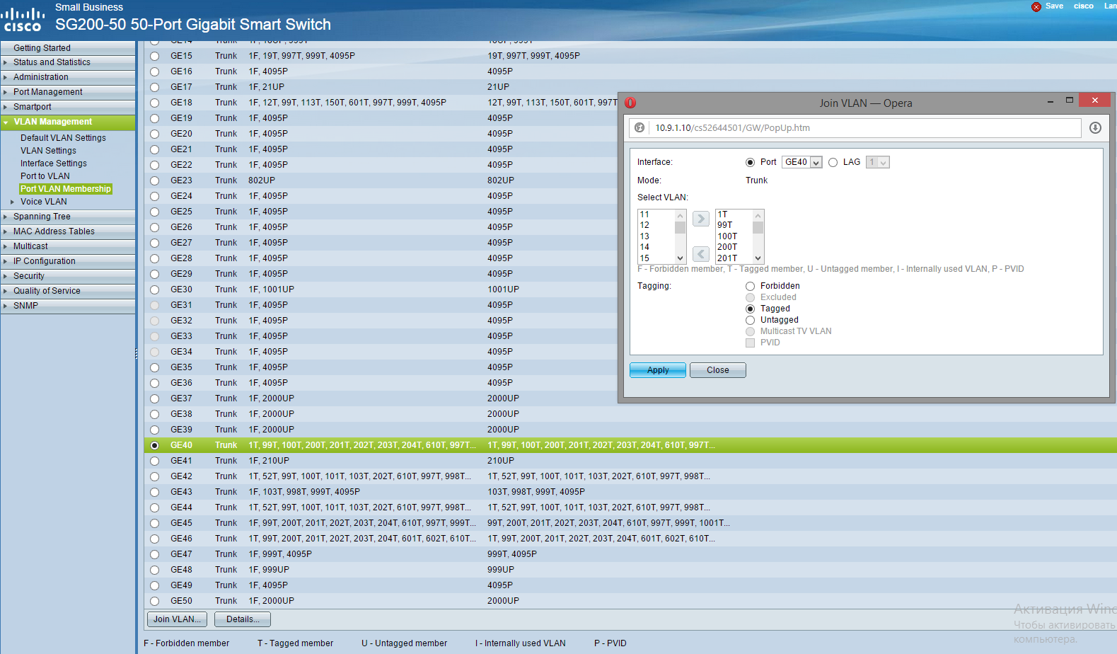This screenshot has width=1117, height=654.
Task: Click the Apply button in popup
Action: coord(657,370)
